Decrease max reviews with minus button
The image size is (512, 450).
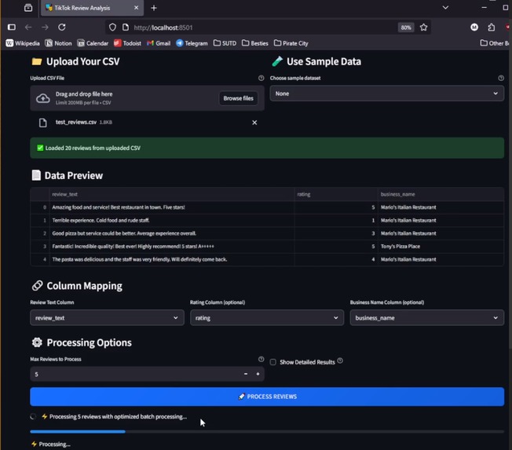(246, 374)
